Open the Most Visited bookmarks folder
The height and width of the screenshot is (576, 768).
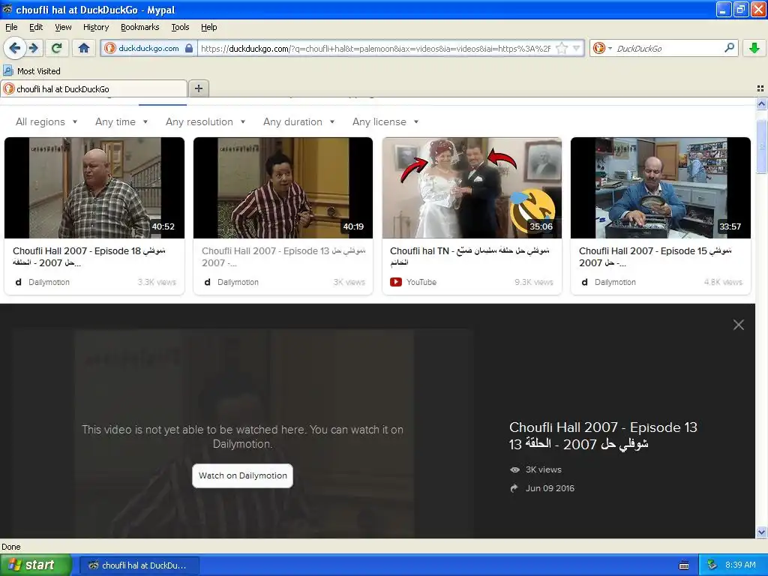coord(31,71)
